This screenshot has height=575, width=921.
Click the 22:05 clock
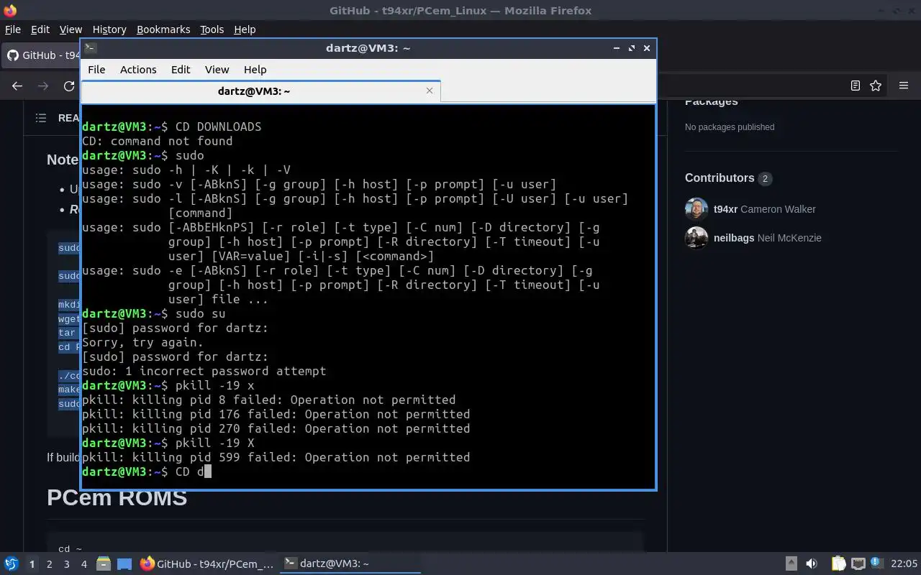tap(904, 564)
